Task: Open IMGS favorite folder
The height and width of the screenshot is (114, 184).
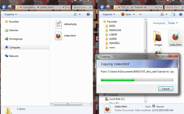Action: 110,26
